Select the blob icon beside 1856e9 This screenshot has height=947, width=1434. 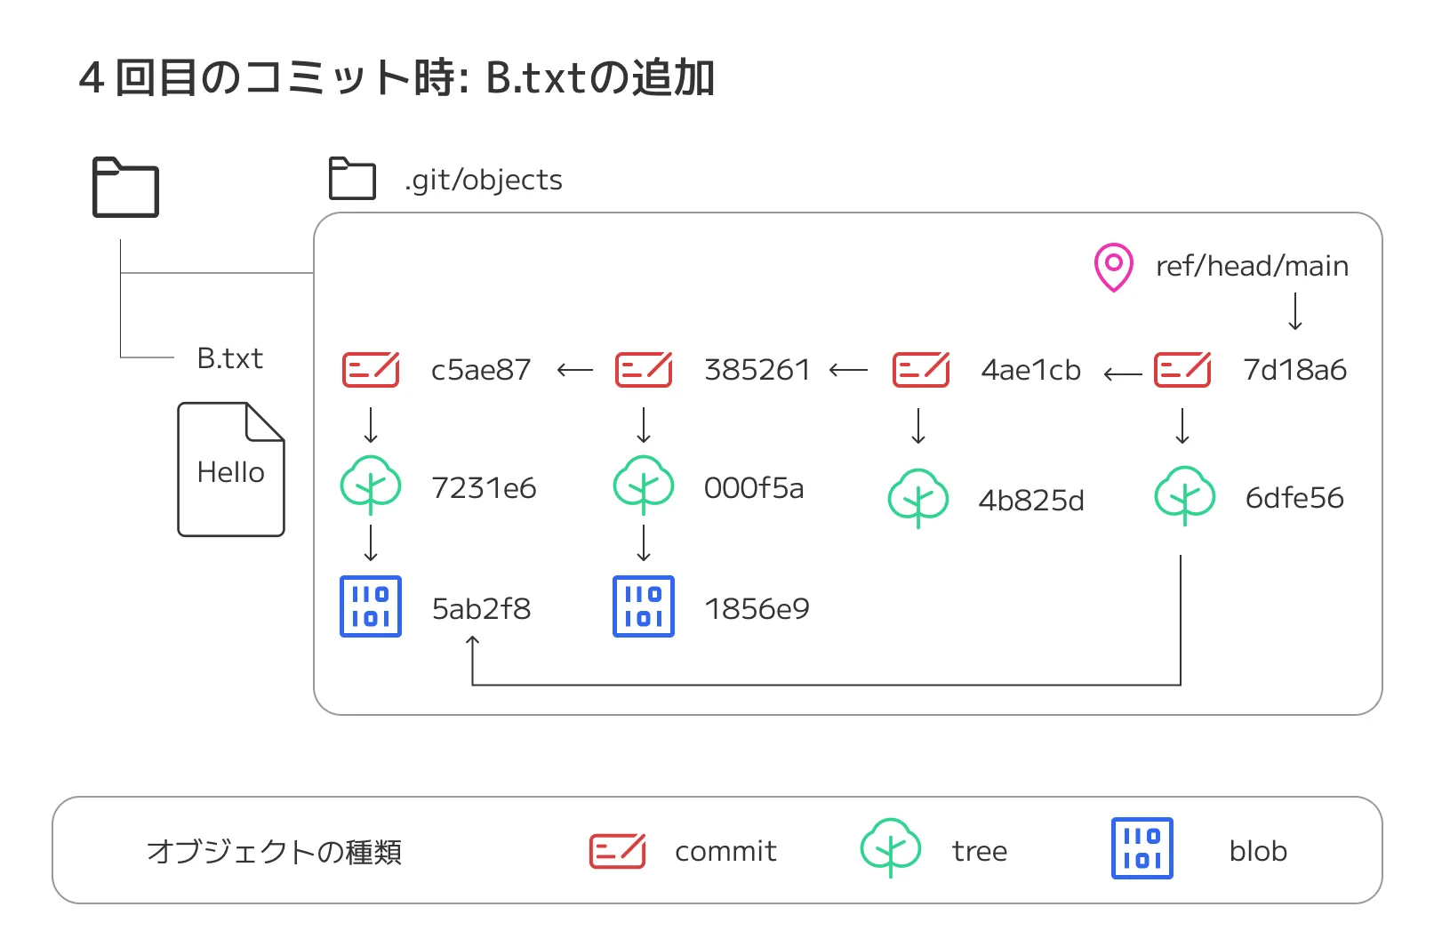(x=644, y=606)
